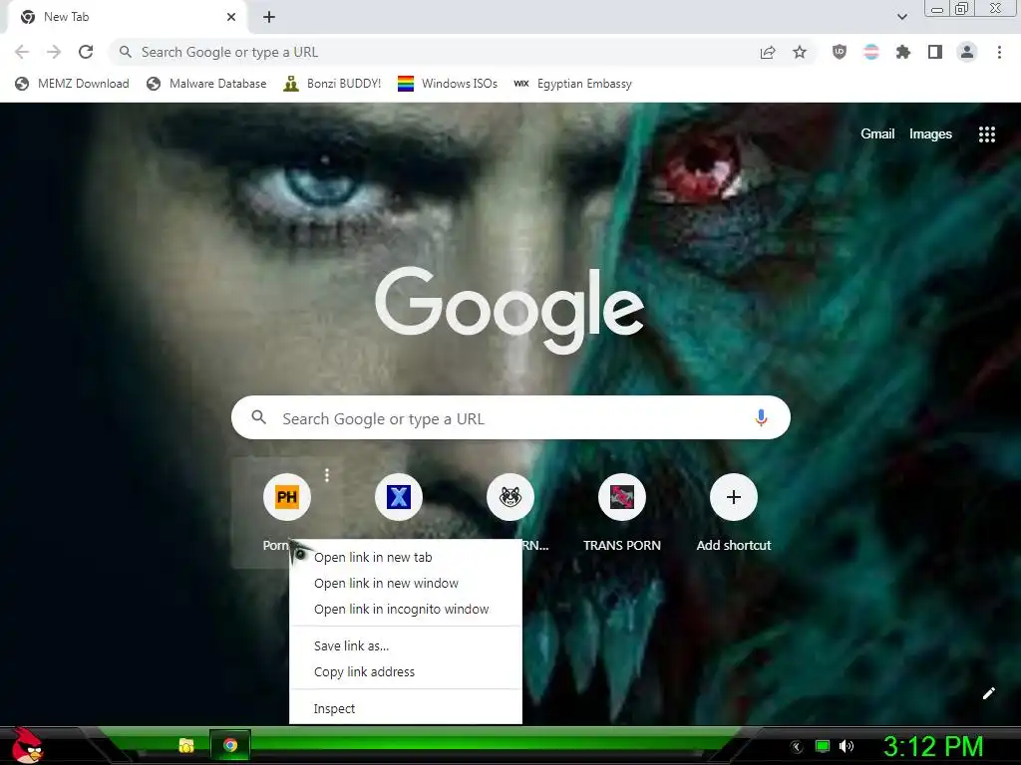Open the Angry Bird start button

point(27,745)
